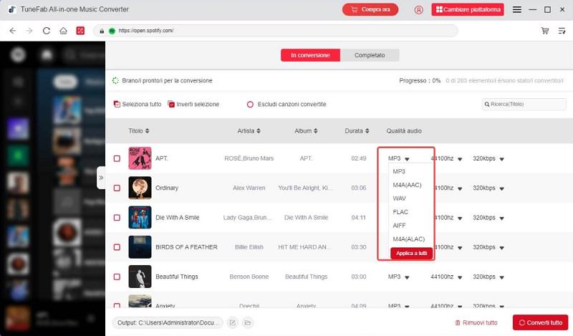Click artist name Billie Eilish

249,247
